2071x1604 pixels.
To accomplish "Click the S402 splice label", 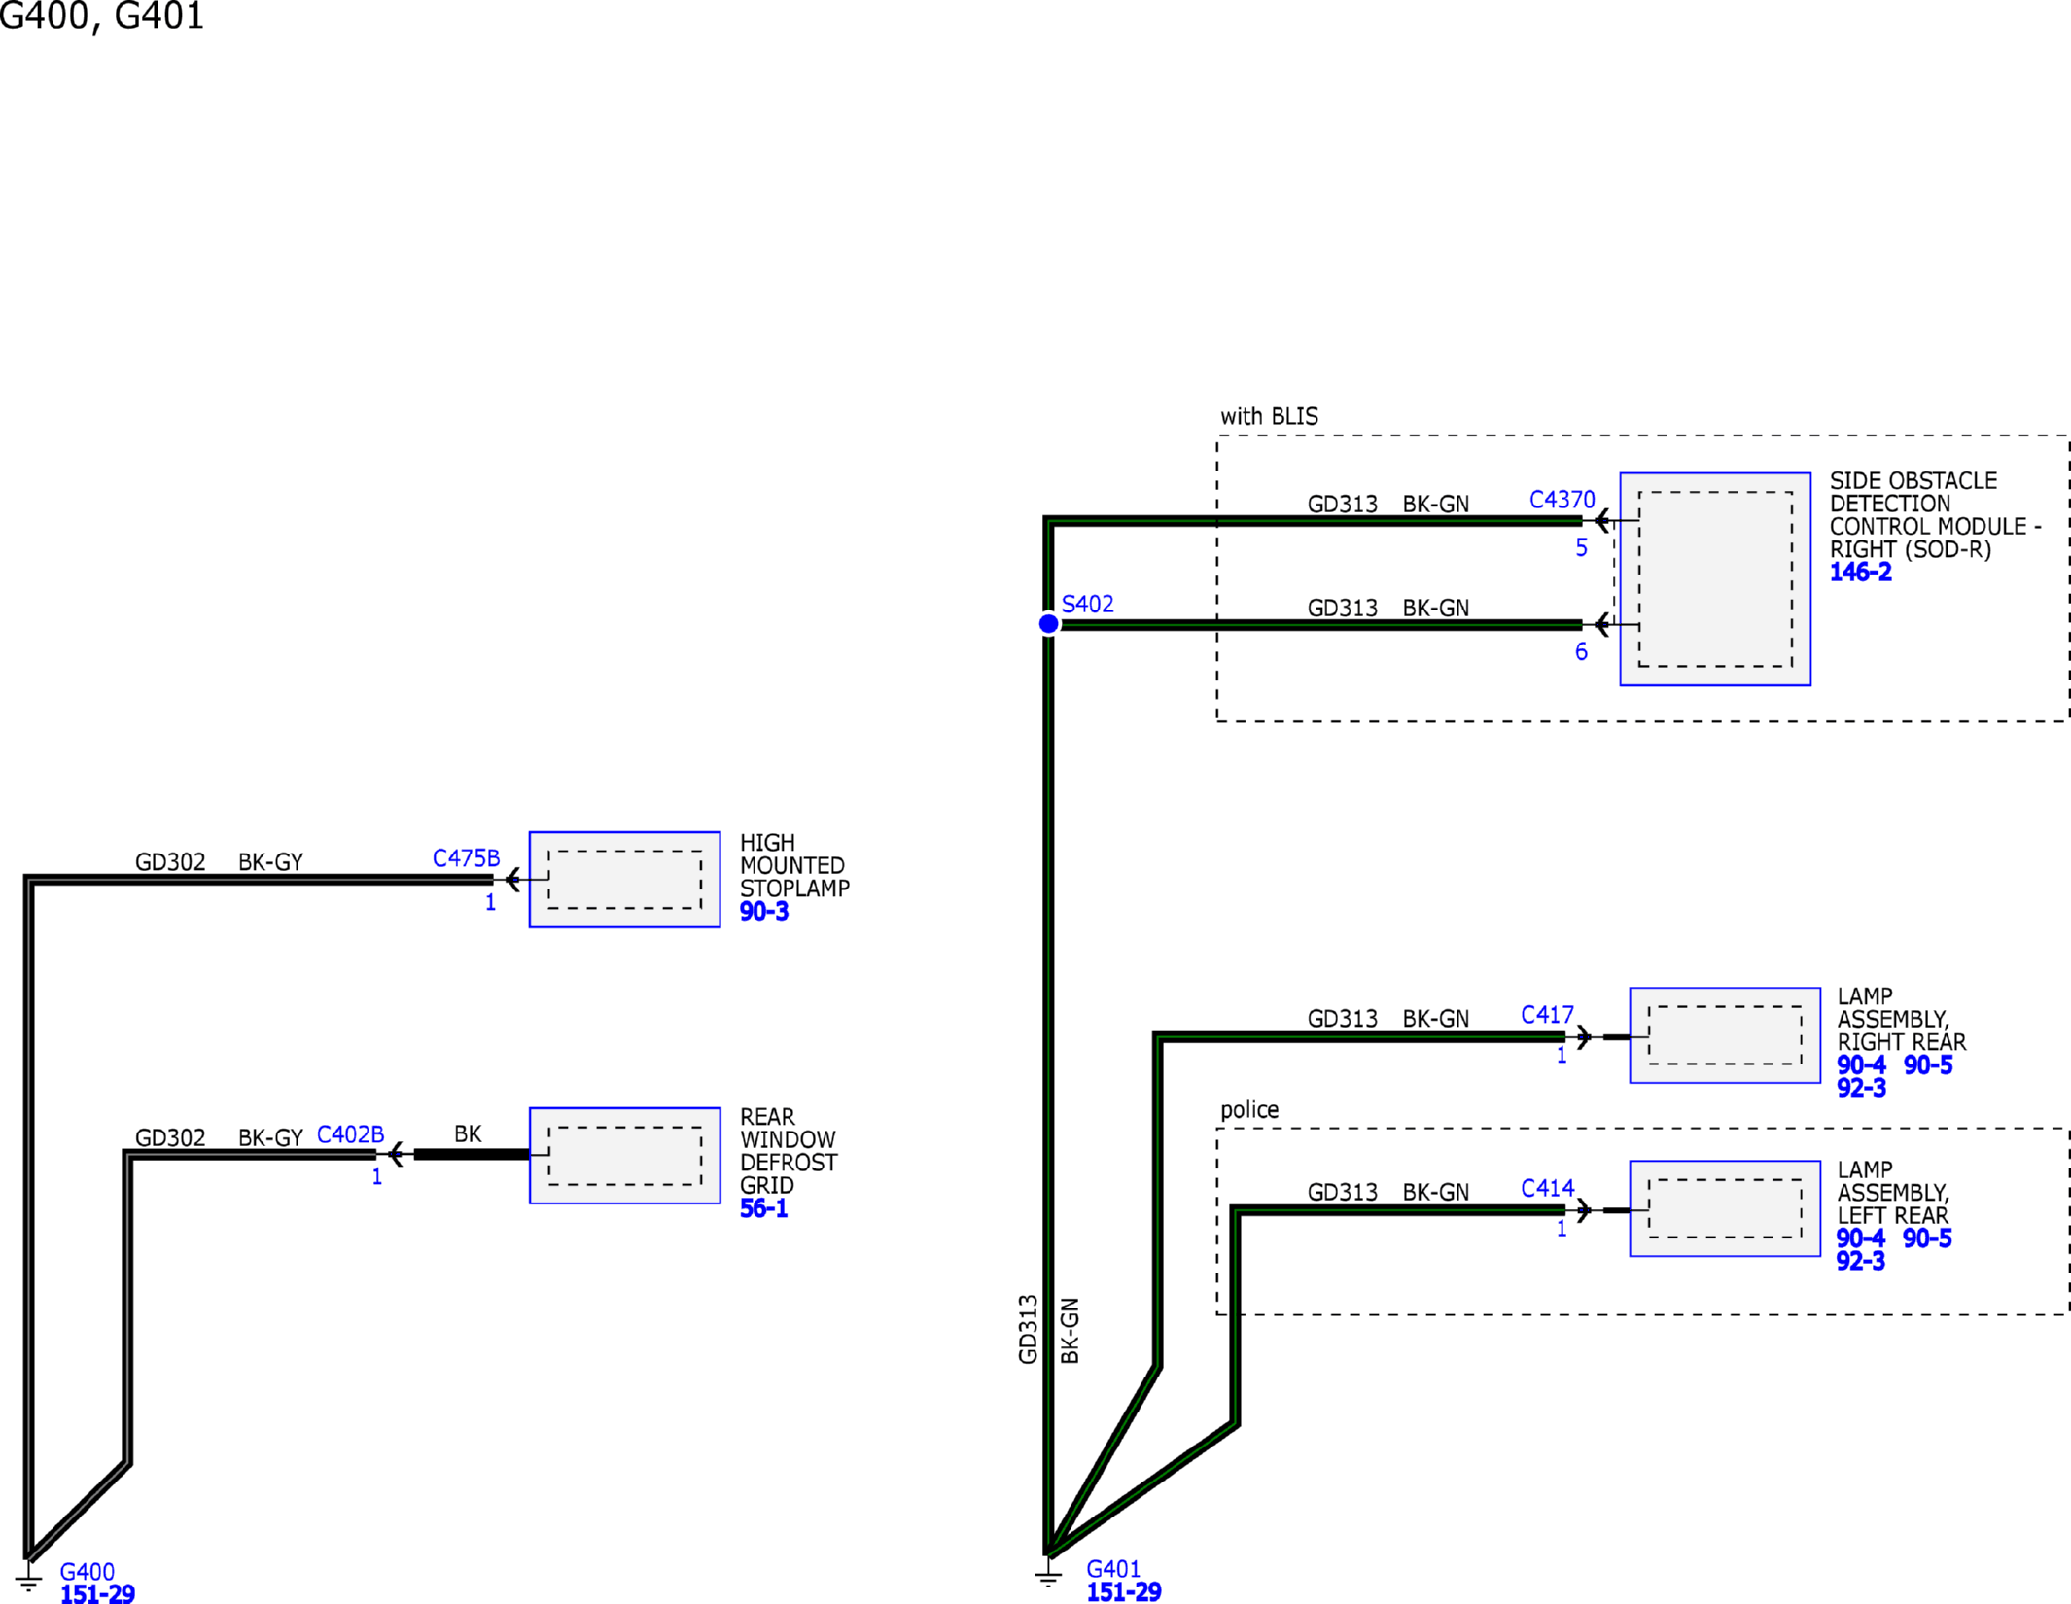I will [x=1087, y=604].
